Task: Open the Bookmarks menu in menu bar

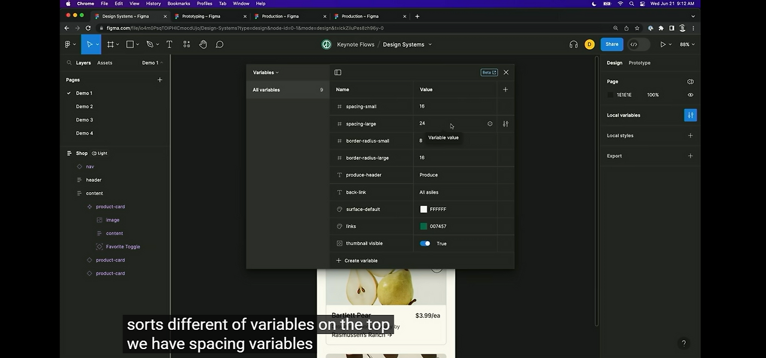Action: (x=178, y=4)
